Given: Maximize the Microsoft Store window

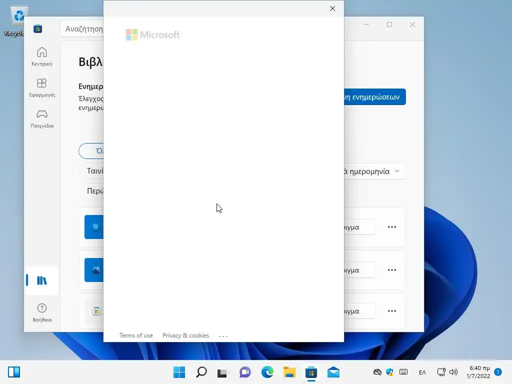Looking at the screenshot, I should pos(389,24).
